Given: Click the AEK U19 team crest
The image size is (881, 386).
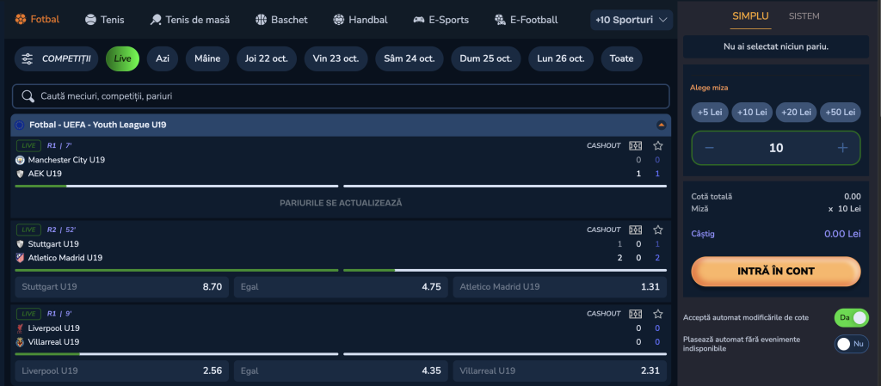Looking at the screenshot, I should point(21,174).
